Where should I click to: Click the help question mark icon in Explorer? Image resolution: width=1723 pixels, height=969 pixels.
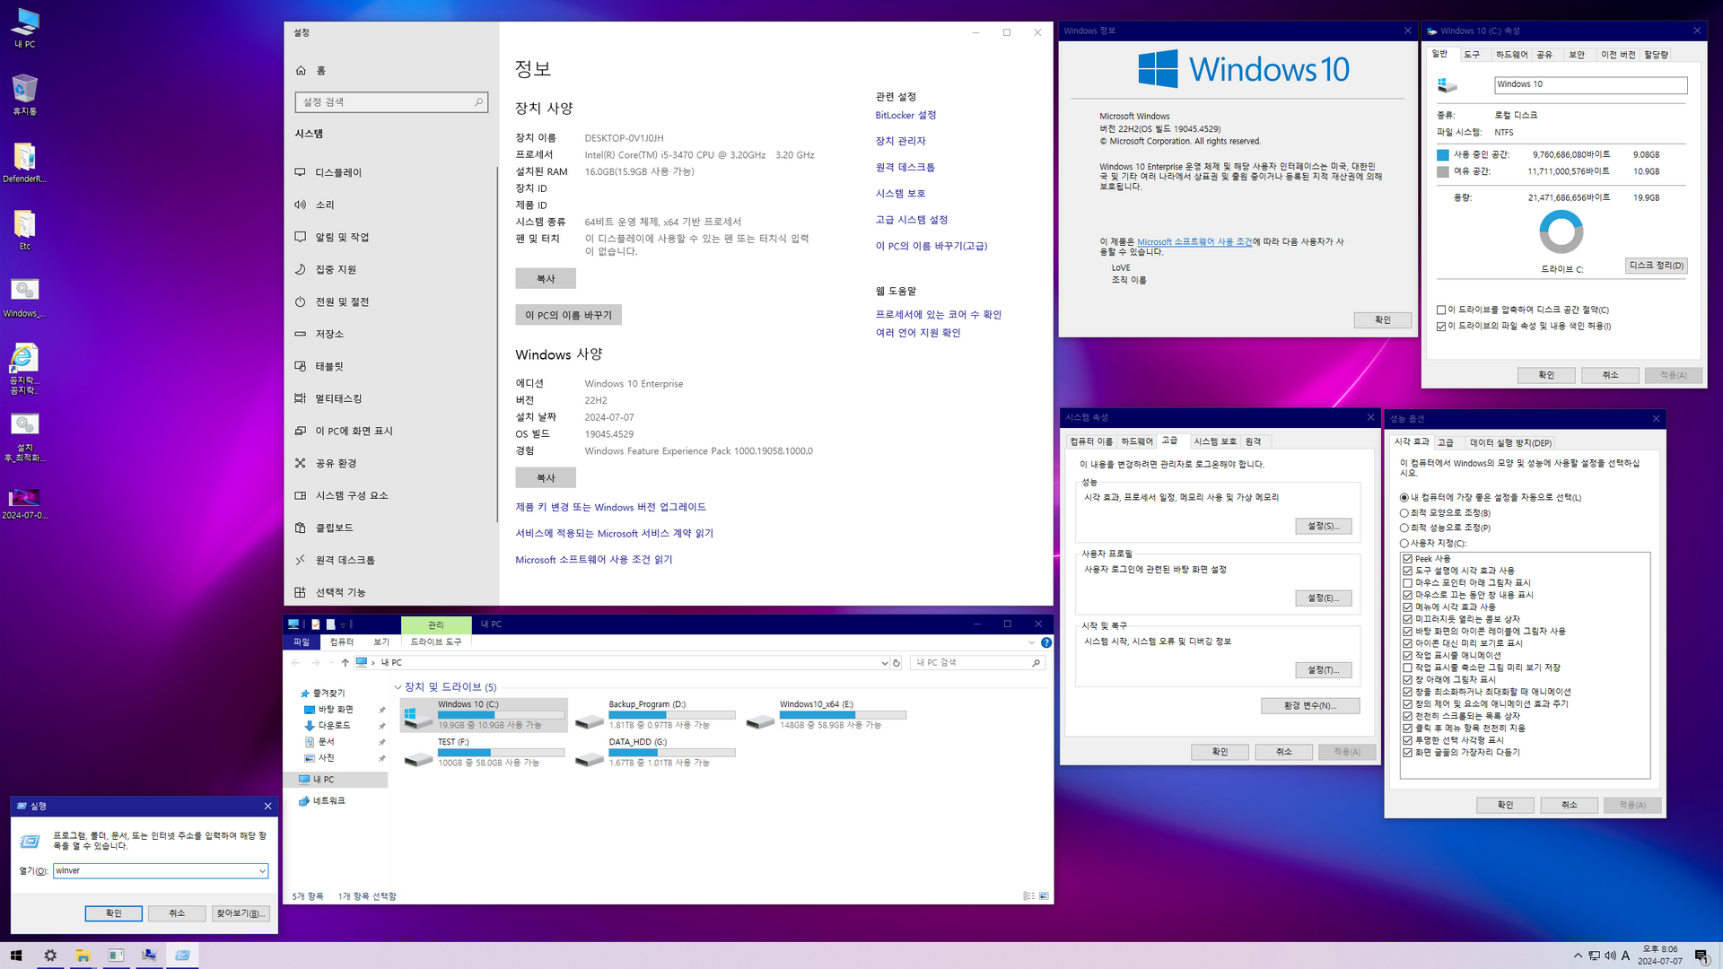coord(1045,642)
